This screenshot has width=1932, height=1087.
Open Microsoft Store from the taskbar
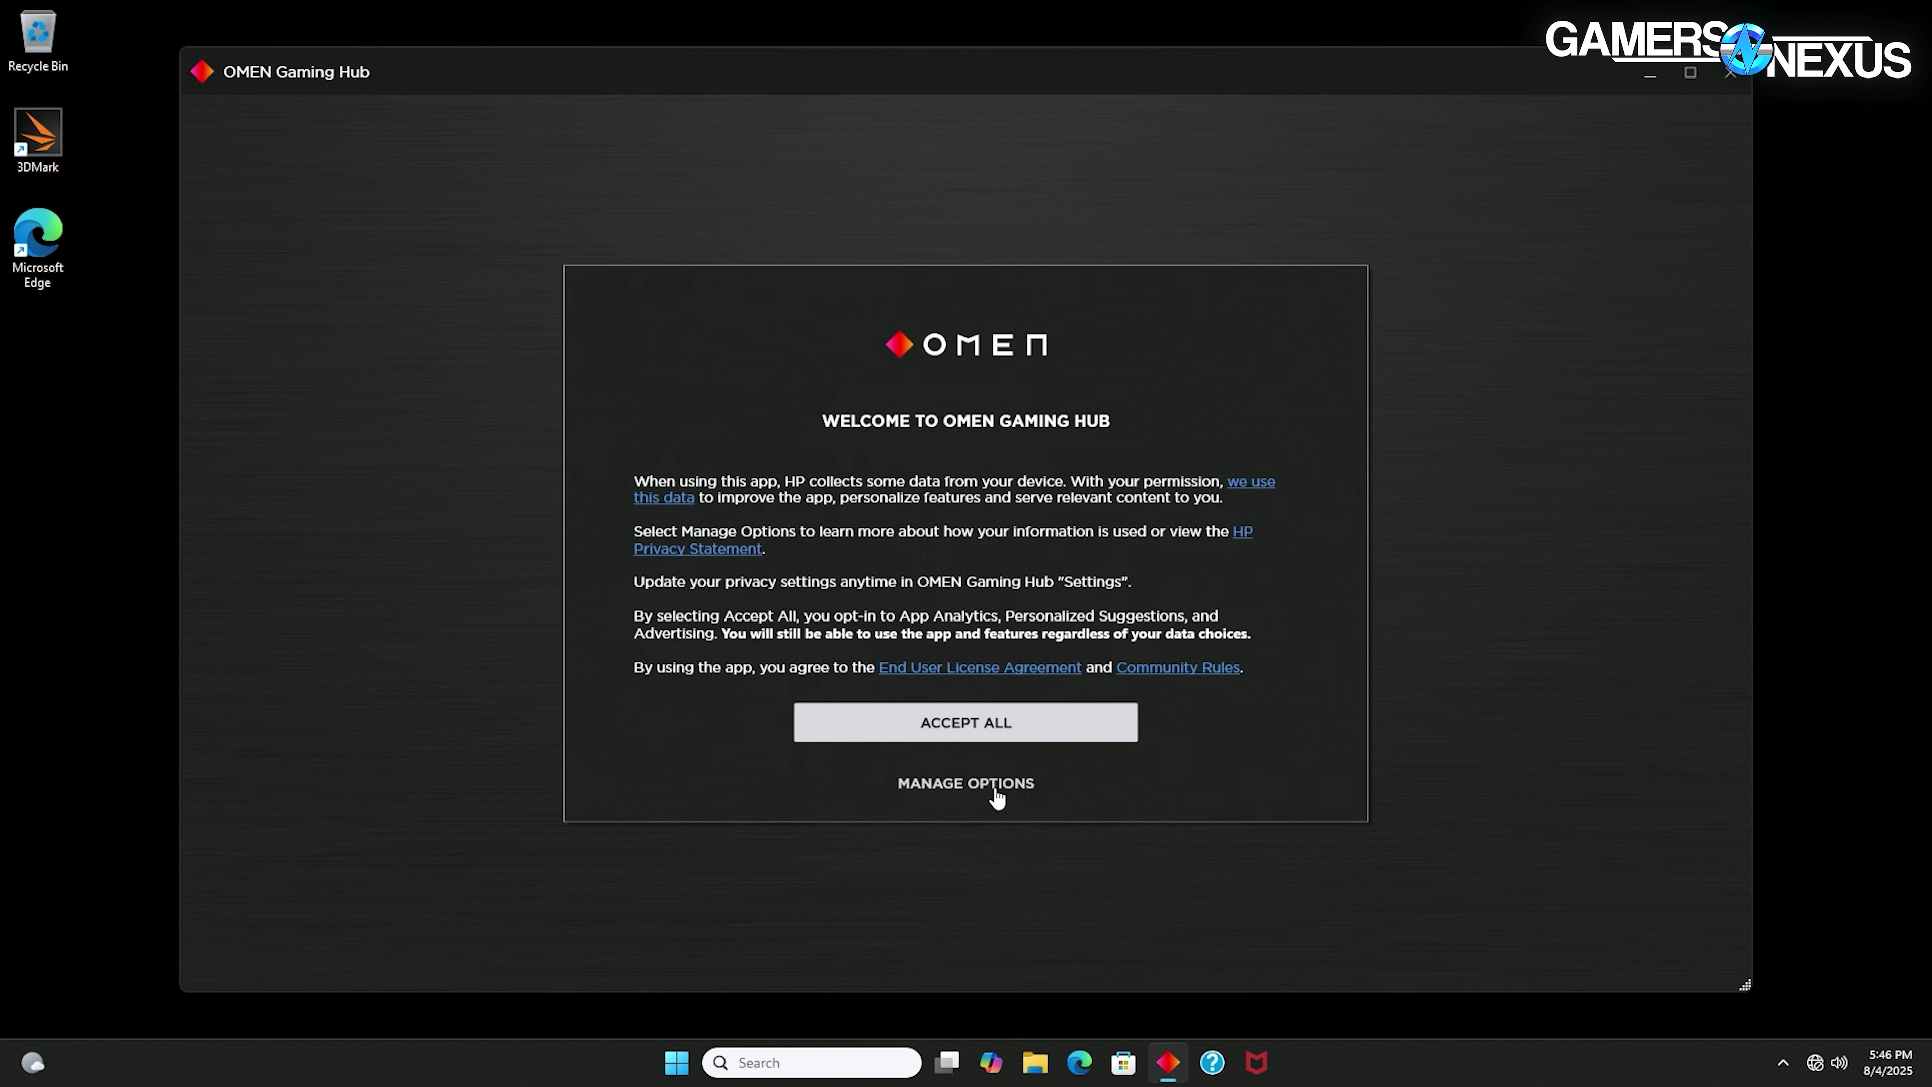tap(1123, 1063)
